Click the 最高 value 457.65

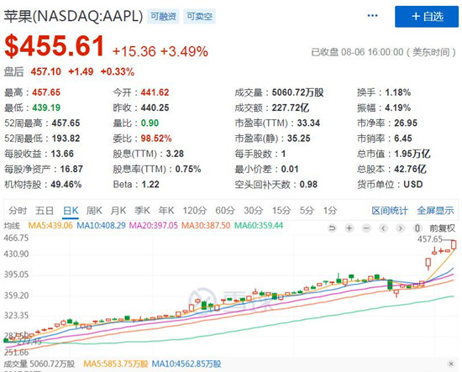coord(46,92)
